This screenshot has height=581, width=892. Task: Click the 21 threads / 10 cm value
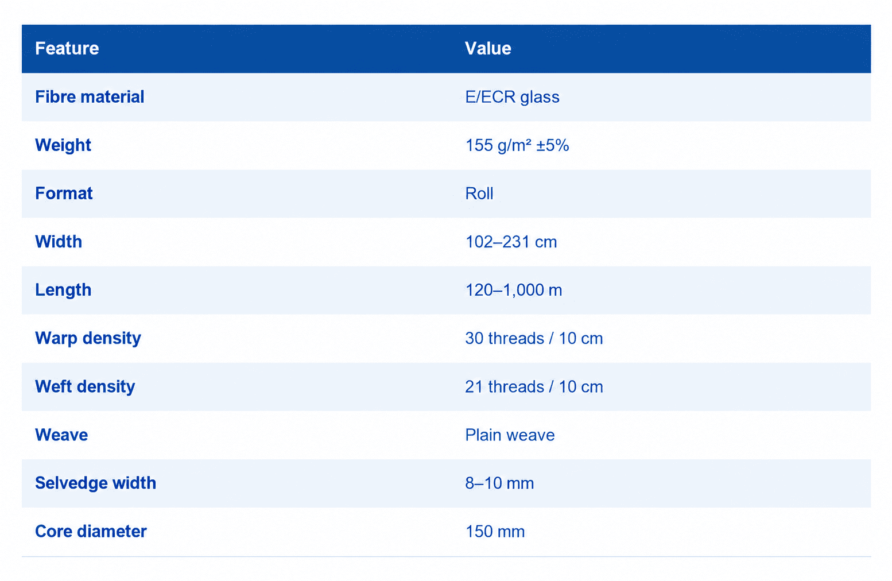pyautogui.click(x=534, y=386)
